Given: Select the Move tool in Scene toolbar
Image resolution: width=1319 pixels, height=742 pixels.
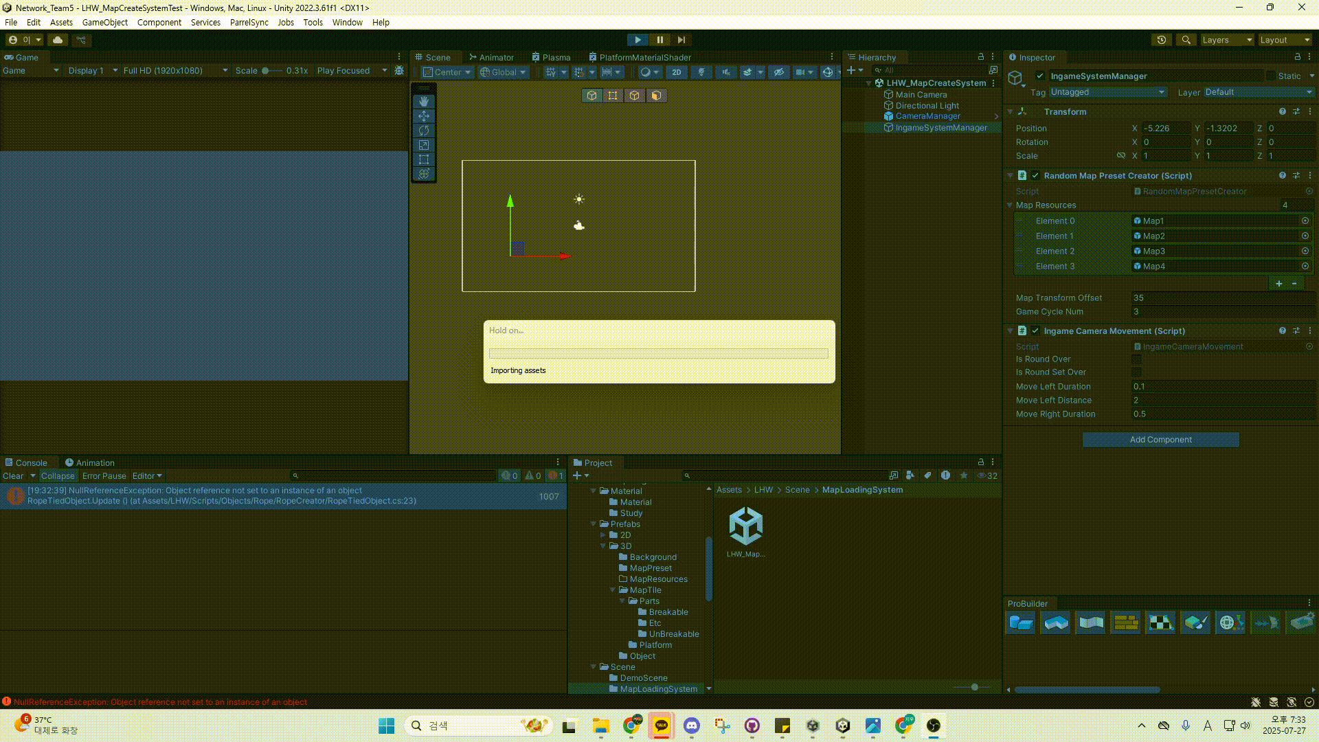Looking at the screenshot, I should tap(424, 116).
